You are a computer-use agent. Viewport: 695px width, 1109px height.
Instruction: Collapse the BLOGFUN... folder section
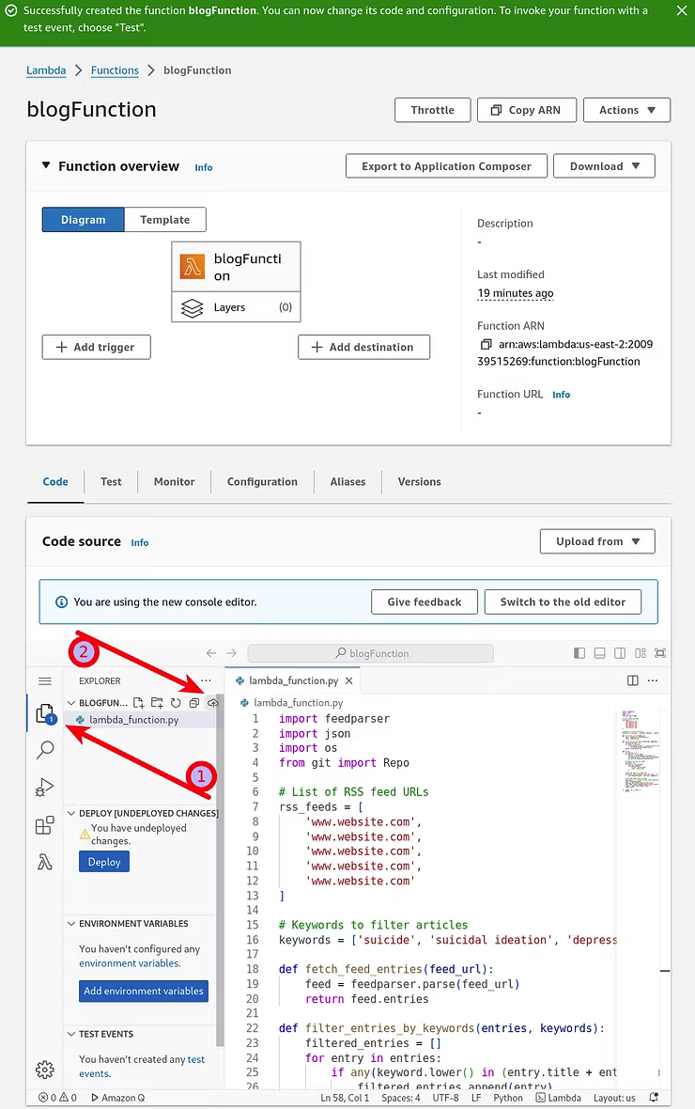pyautogui.click(x=71, y=703)
